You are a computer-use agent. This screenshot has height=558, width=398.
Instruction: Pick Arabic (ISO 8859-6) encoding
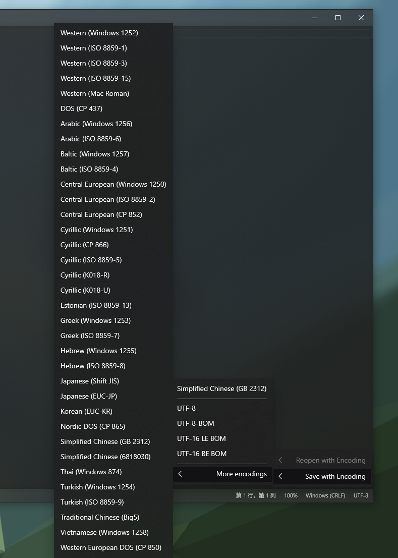(113, 139)
